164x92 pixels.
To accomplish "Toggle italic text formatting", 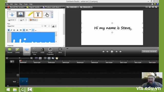I will (11, 30).
